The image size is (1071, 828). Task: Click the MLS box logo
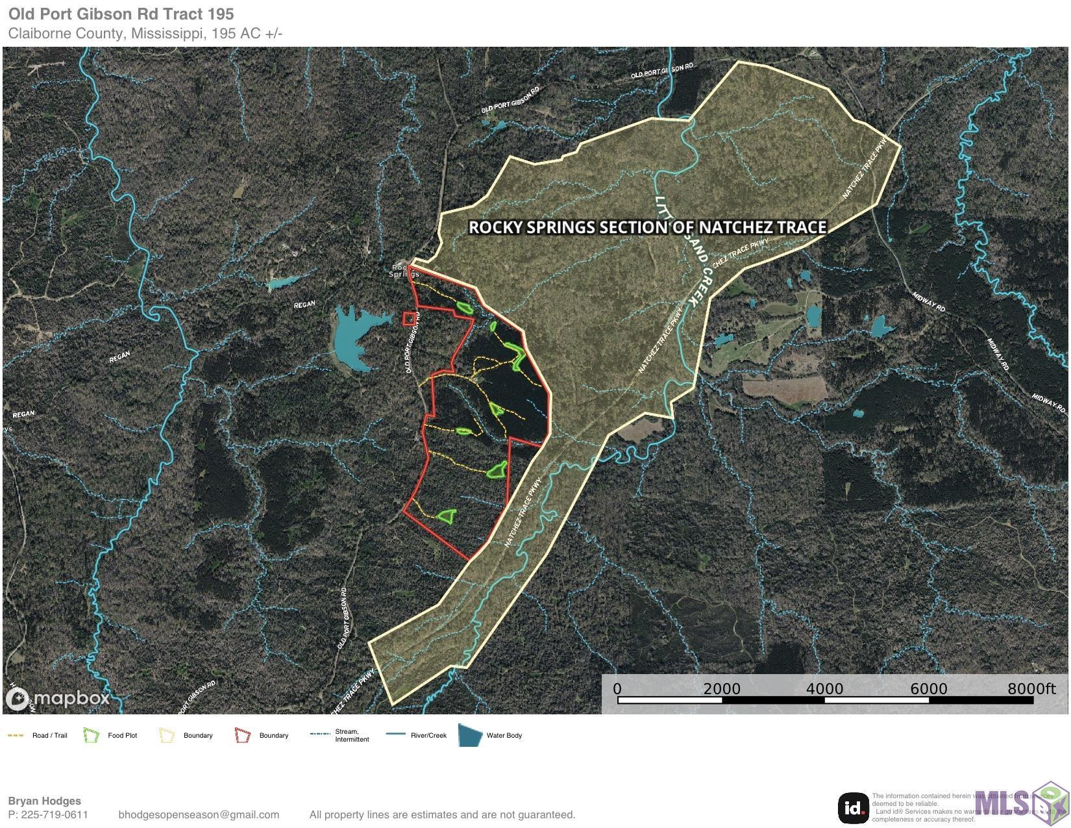coord(1022,805)
